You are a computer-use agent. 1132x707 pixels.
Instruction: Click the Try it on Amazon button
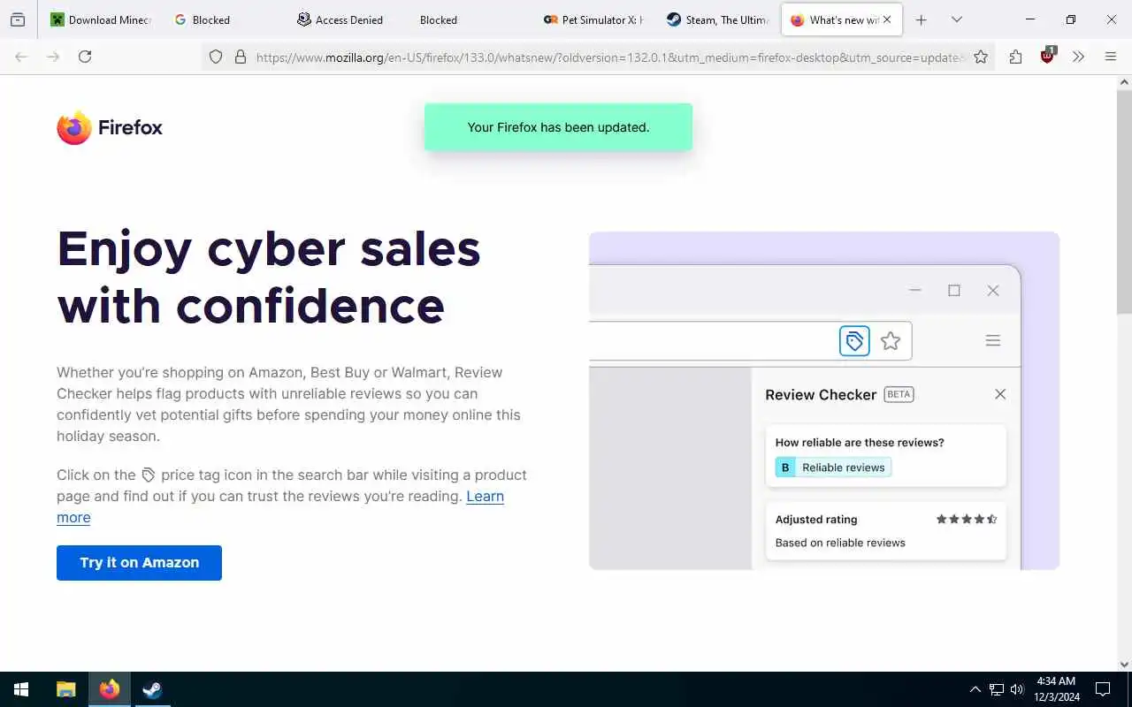(x=139, y=563)
